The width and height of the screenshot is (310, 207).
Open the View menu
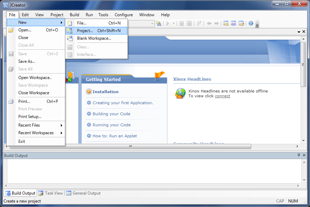point(39,15)
